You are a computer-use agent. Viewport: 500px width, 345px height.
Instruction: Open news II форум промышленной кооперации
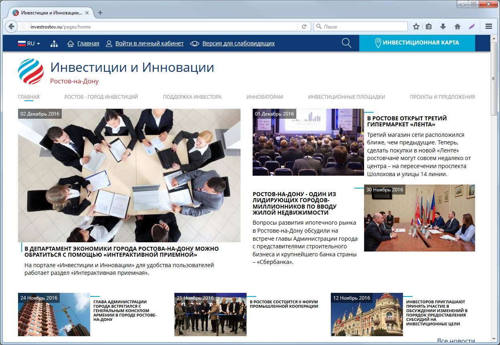point(283,304)
